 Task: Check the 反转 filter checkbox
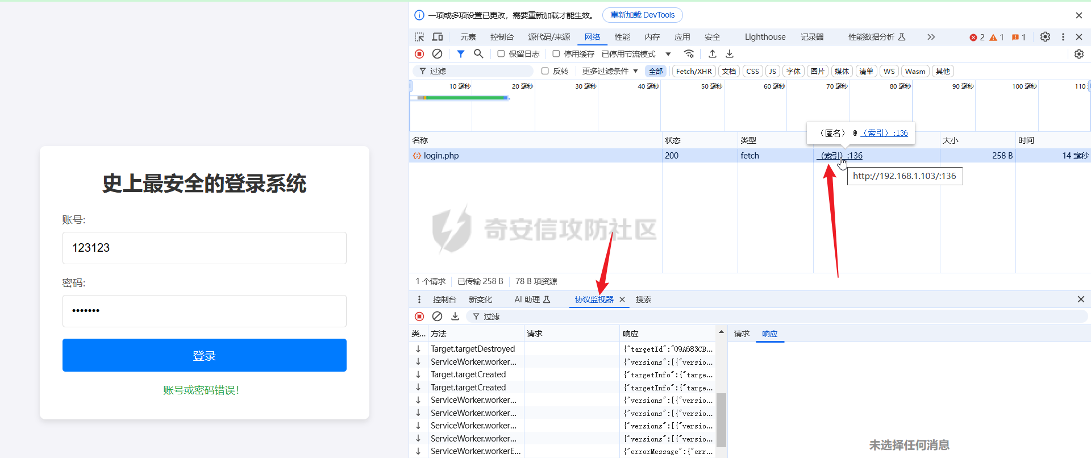[x=545, y=71]
